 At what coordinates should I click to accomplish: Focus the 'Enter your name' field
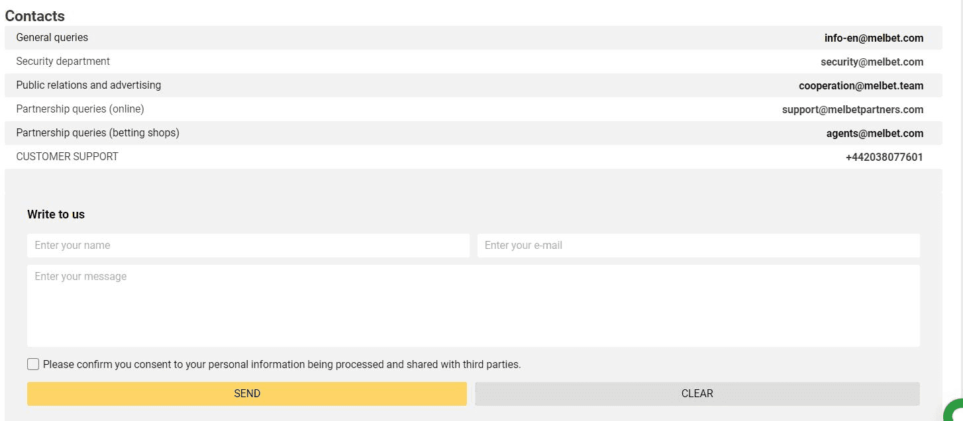[248, 246]
